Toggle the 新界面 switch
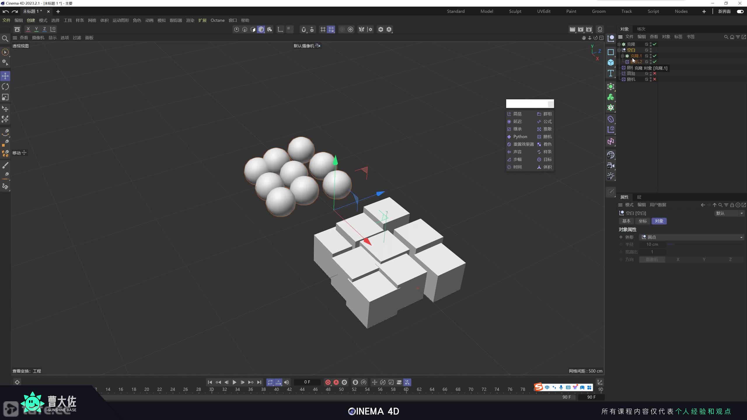 740,11
